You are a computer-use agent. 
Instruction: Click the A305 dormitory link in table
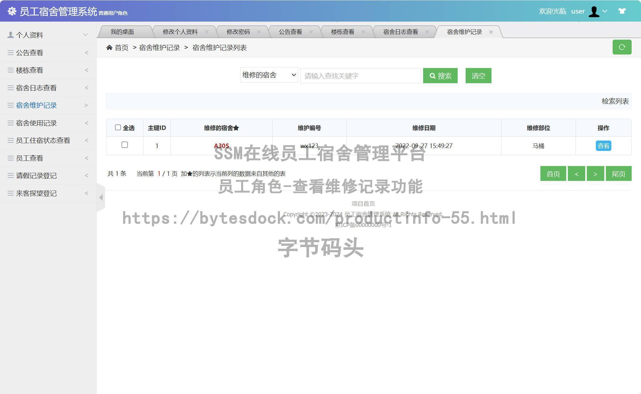coord(221,146)
